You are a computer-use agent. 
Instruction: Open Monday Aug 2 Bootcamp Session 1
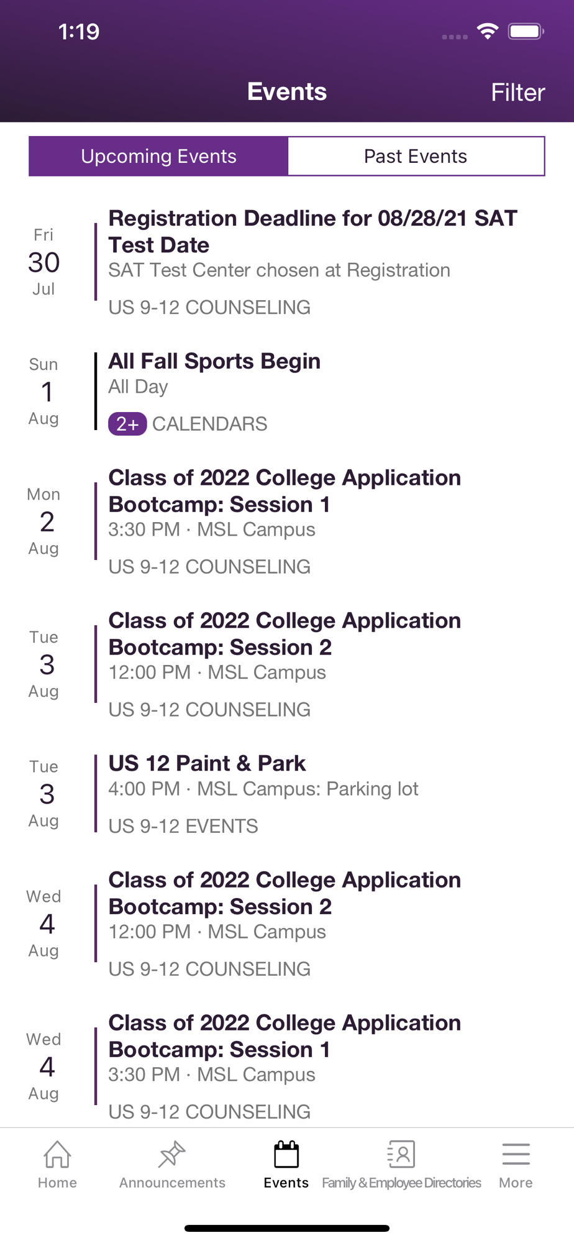click(285, 491)
